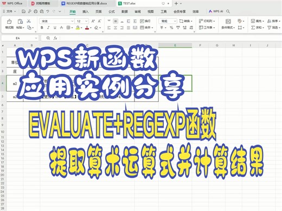
Task: Open font color dropdown arrow
Action: (x=91, y=28)
